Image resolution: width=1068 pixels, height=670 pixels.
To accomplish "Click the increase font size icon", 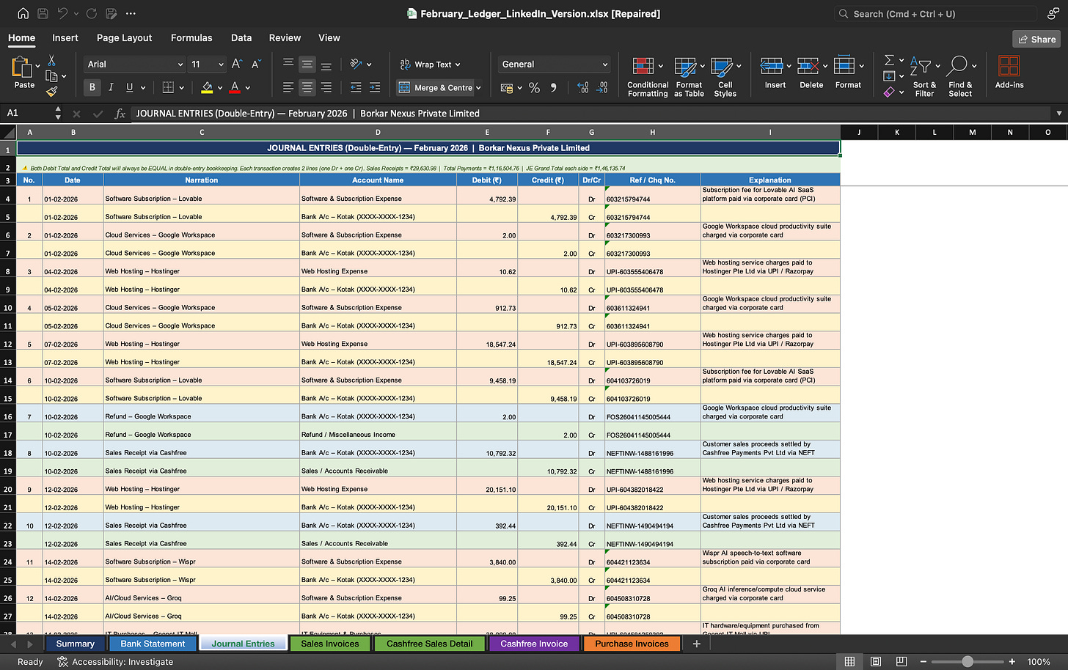I will pos(236,65).
